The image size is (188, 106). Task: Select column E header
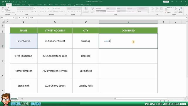pyautogui.click(x=128, y=22)
